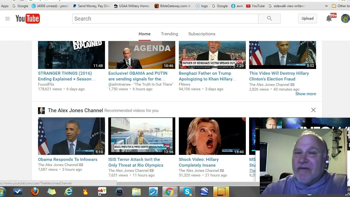350x197 pixels.
Task: Switch to the Trending tab
Action: (x=169, y=34)
